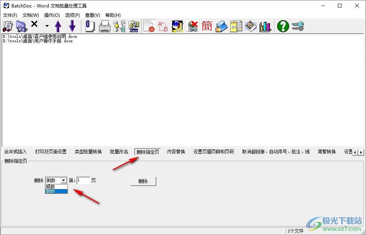366x235 pixels.
Task: Move selected file up with purple arrow
Action: pyautogui.click(x=58, y=26)
